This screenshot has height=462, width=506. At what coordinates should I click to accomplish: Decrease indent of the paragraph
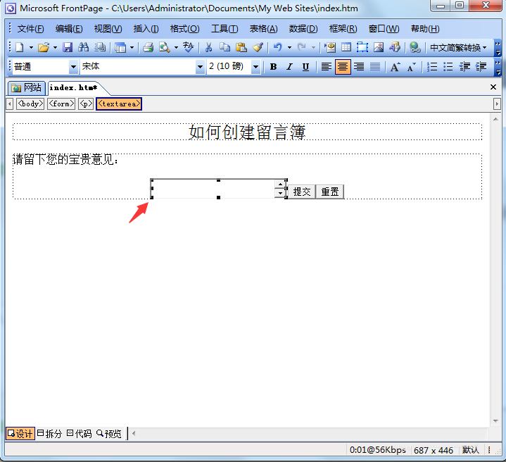[464, 67]
